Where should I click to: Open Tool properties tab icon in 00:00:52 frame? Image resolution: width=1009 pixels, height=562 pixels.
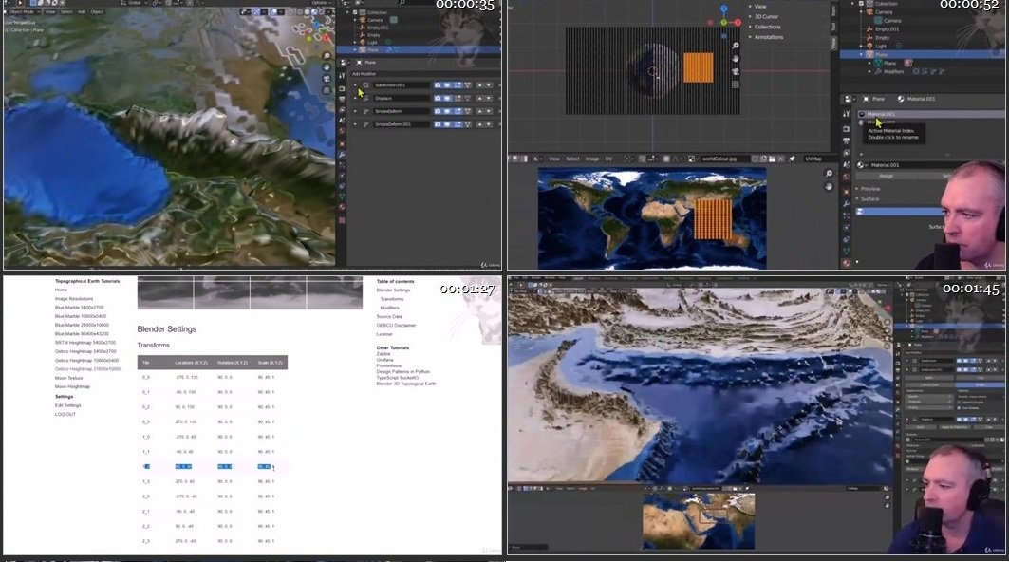coord(846,114)
